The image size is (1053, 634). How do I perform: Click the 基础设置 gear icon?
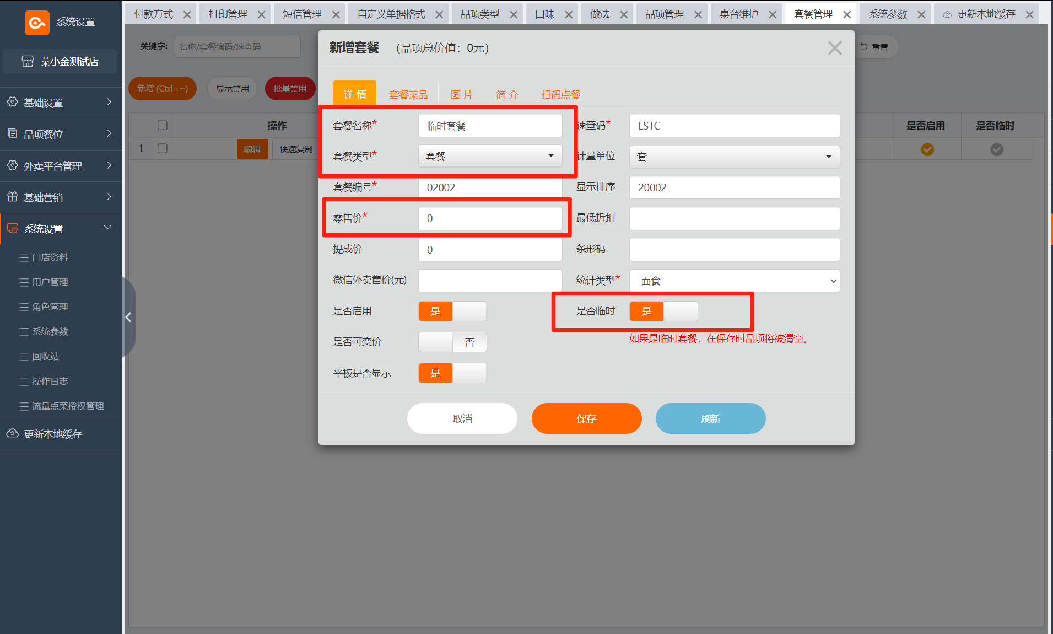[x=12, y=102]
